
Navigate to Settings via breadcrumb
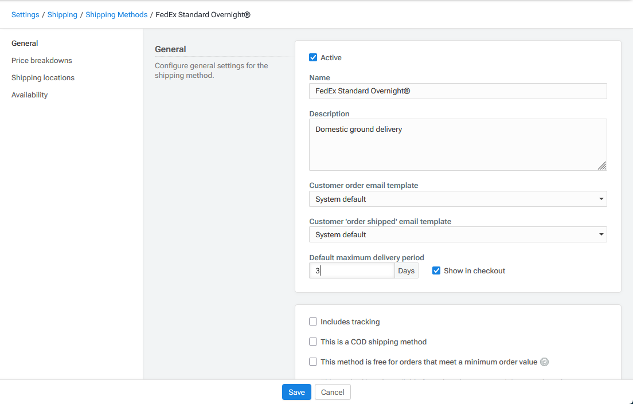point(25,14)
